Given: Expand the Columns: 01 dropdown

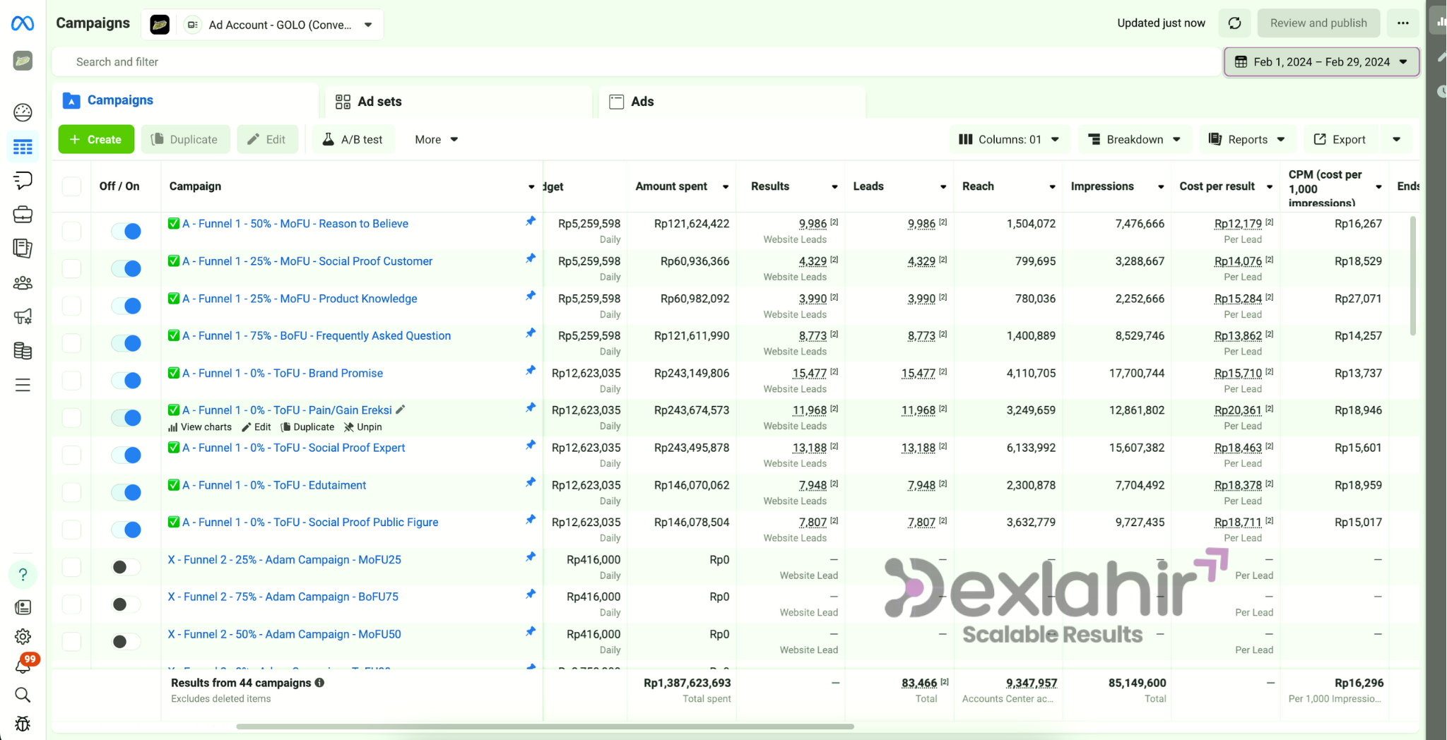Looking at the screenshot, I should click(x=1009, y=140).
